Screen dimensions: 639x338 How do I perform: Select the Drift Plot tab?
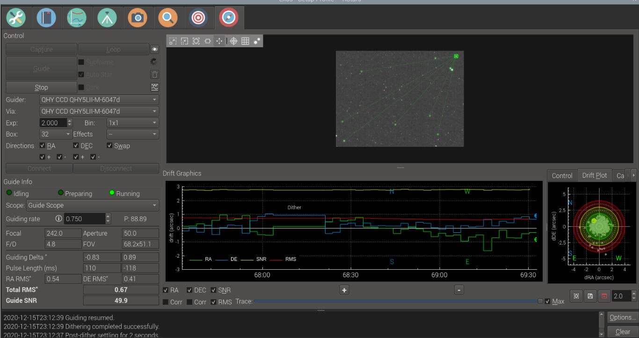click(595, 175)
